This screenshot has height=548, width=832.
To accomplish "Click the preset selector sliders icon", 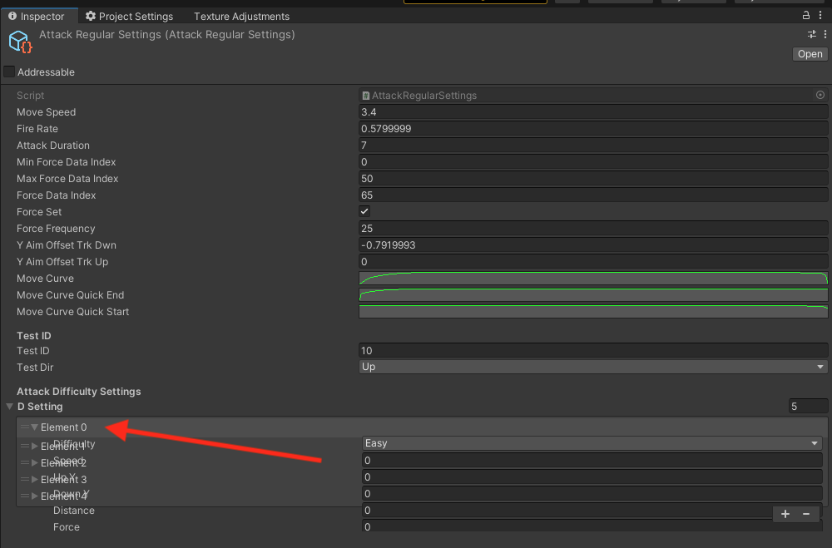I will [812, 35].
